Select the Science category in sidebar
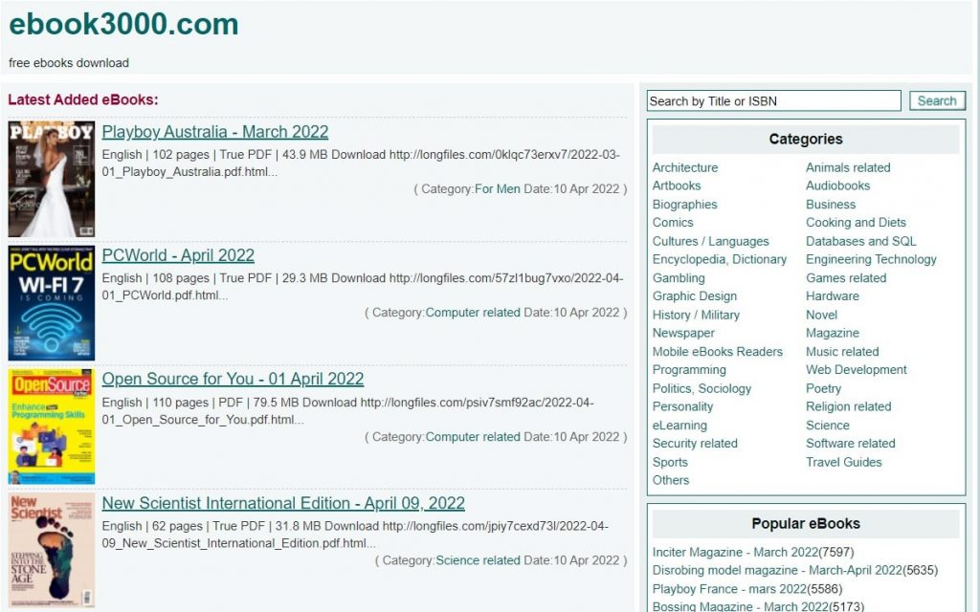 828,426
